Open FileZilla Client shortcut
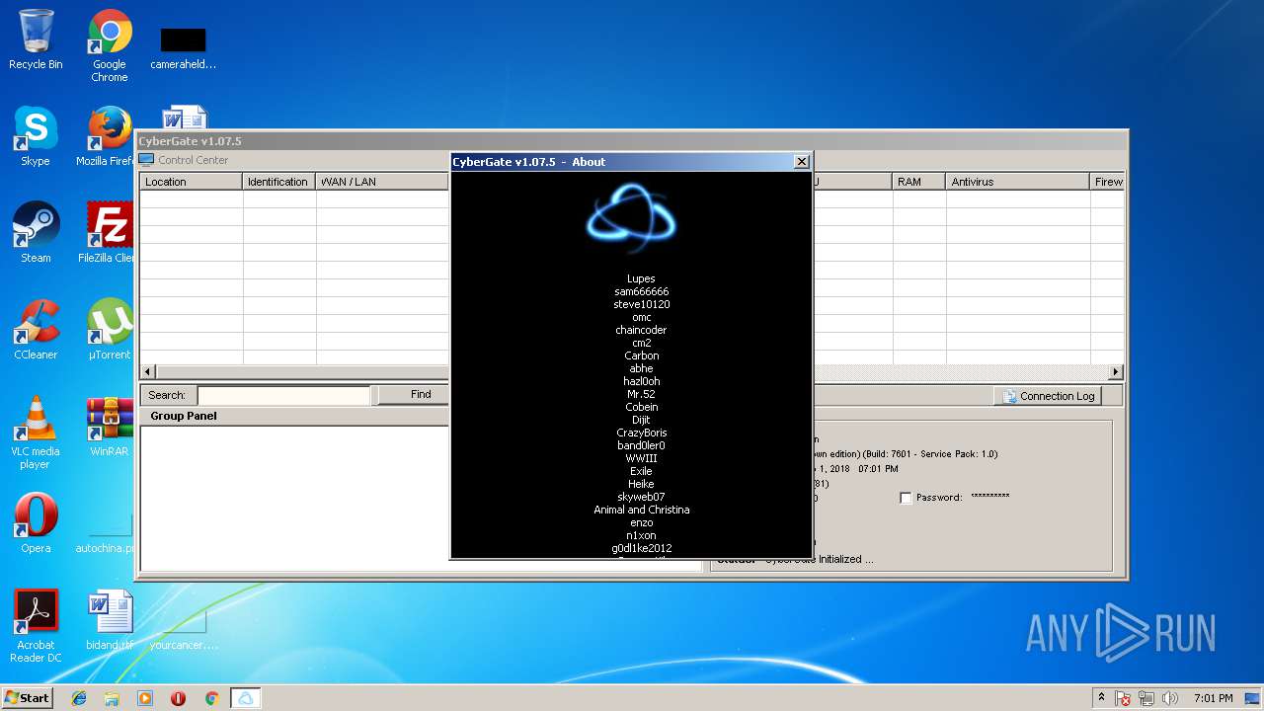Screen dimensions: 1264x711 tap(107, 233)
